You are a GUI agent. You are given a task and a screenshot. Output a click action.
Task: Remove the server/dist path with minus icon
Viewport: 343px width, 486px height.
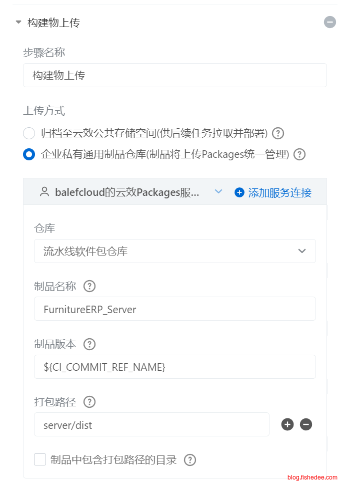point(306,424)
